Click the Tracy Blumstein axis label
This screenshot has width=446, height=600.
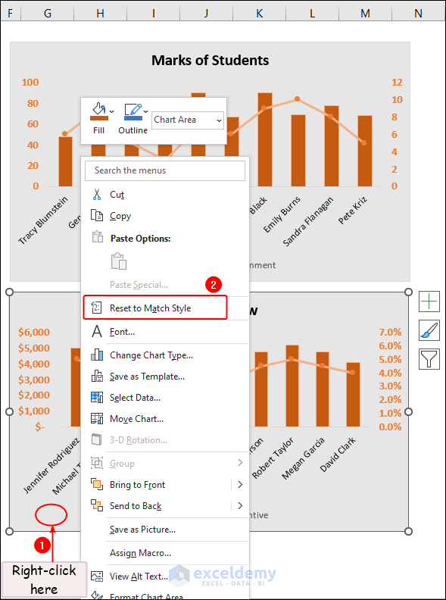[43, 220]
